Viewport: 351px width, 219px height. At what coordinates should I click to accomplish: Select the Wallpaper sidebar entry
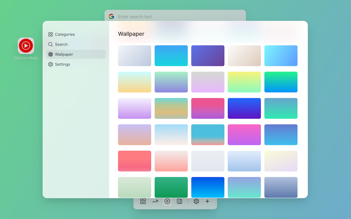point(64,54)
